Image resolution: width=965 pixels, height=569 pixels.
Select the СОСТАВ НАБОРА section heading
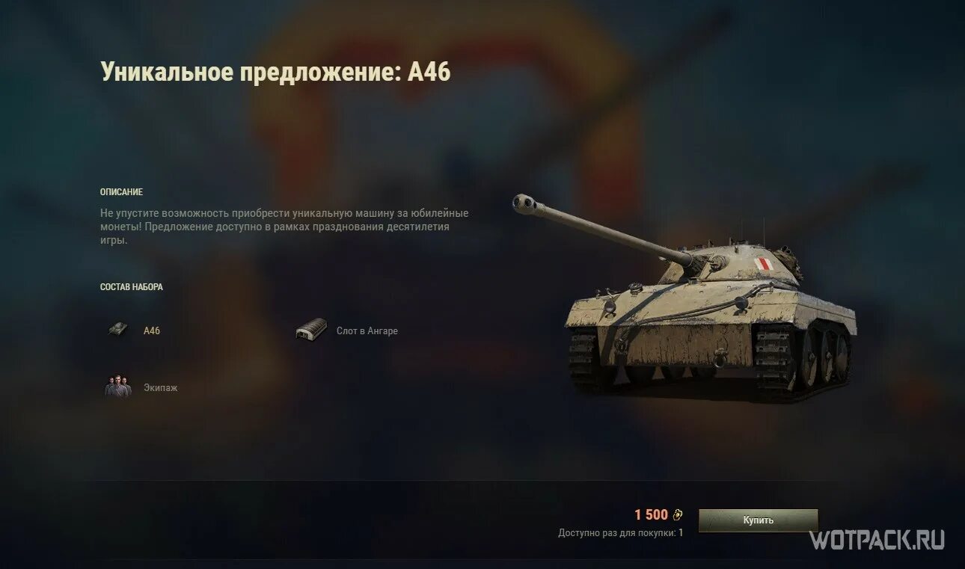132,287
